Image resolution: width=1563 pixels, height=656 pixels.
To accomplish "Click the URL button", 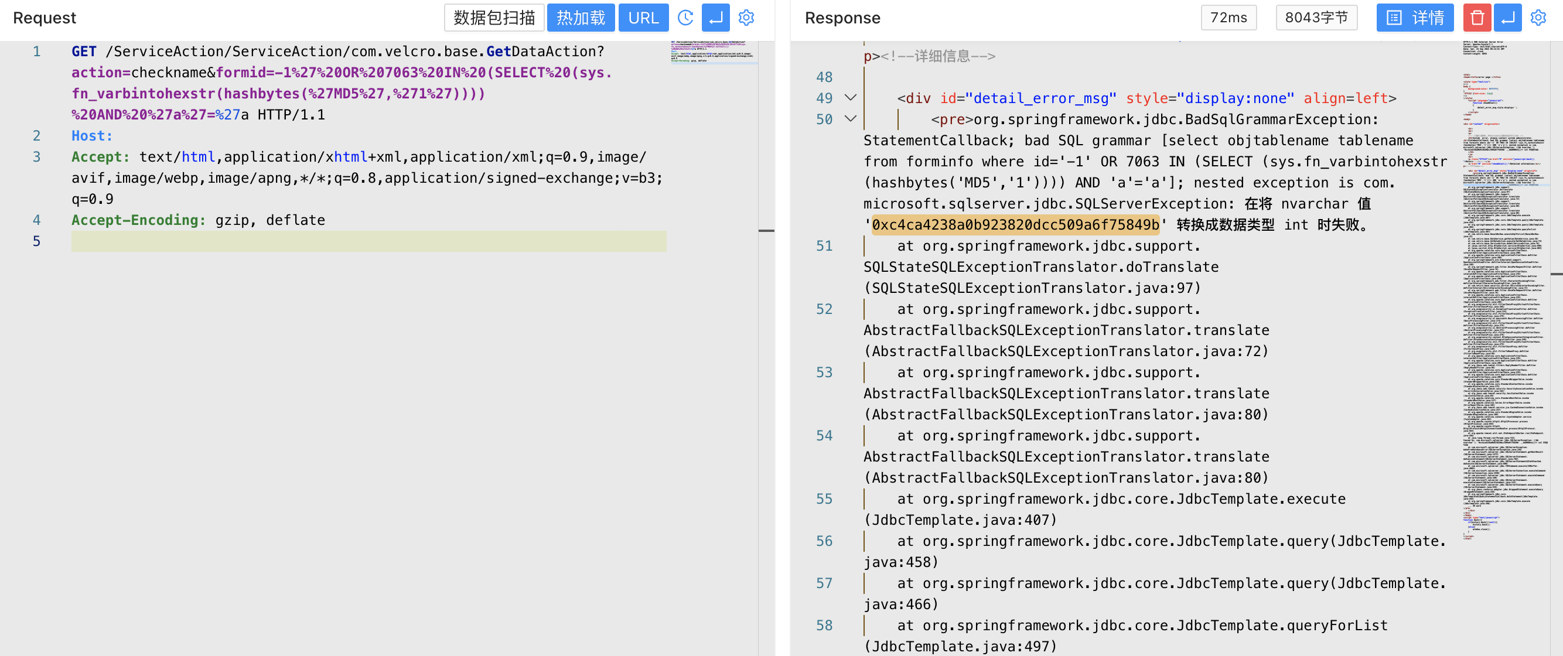I will click(643, 18).
